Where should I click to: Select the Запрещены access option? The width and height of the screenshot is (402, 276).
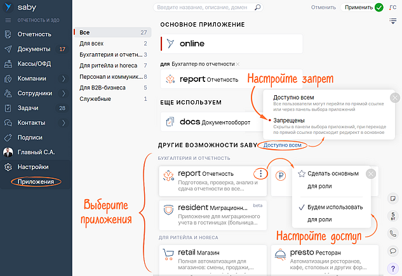(289, 121)
